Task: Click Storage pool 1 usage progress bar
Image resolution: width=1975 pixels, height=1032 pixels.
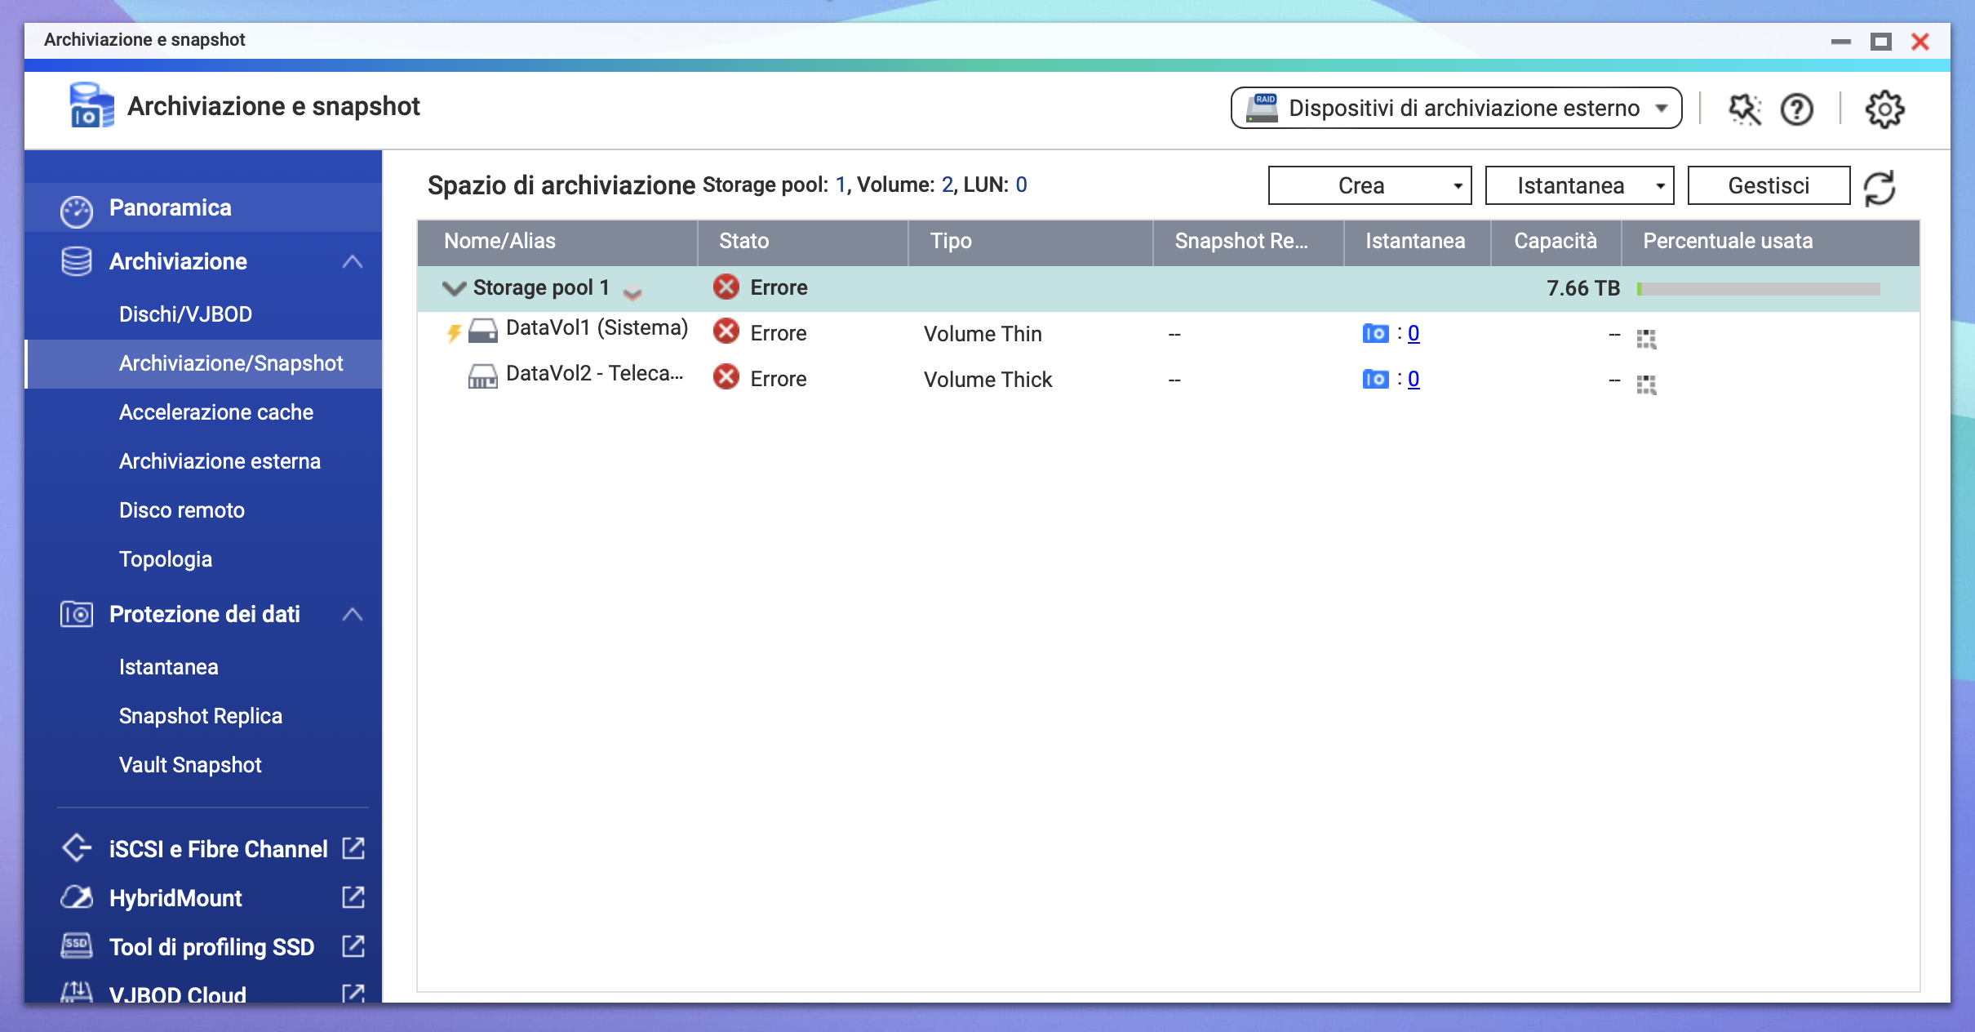Action: (1758, 288)
